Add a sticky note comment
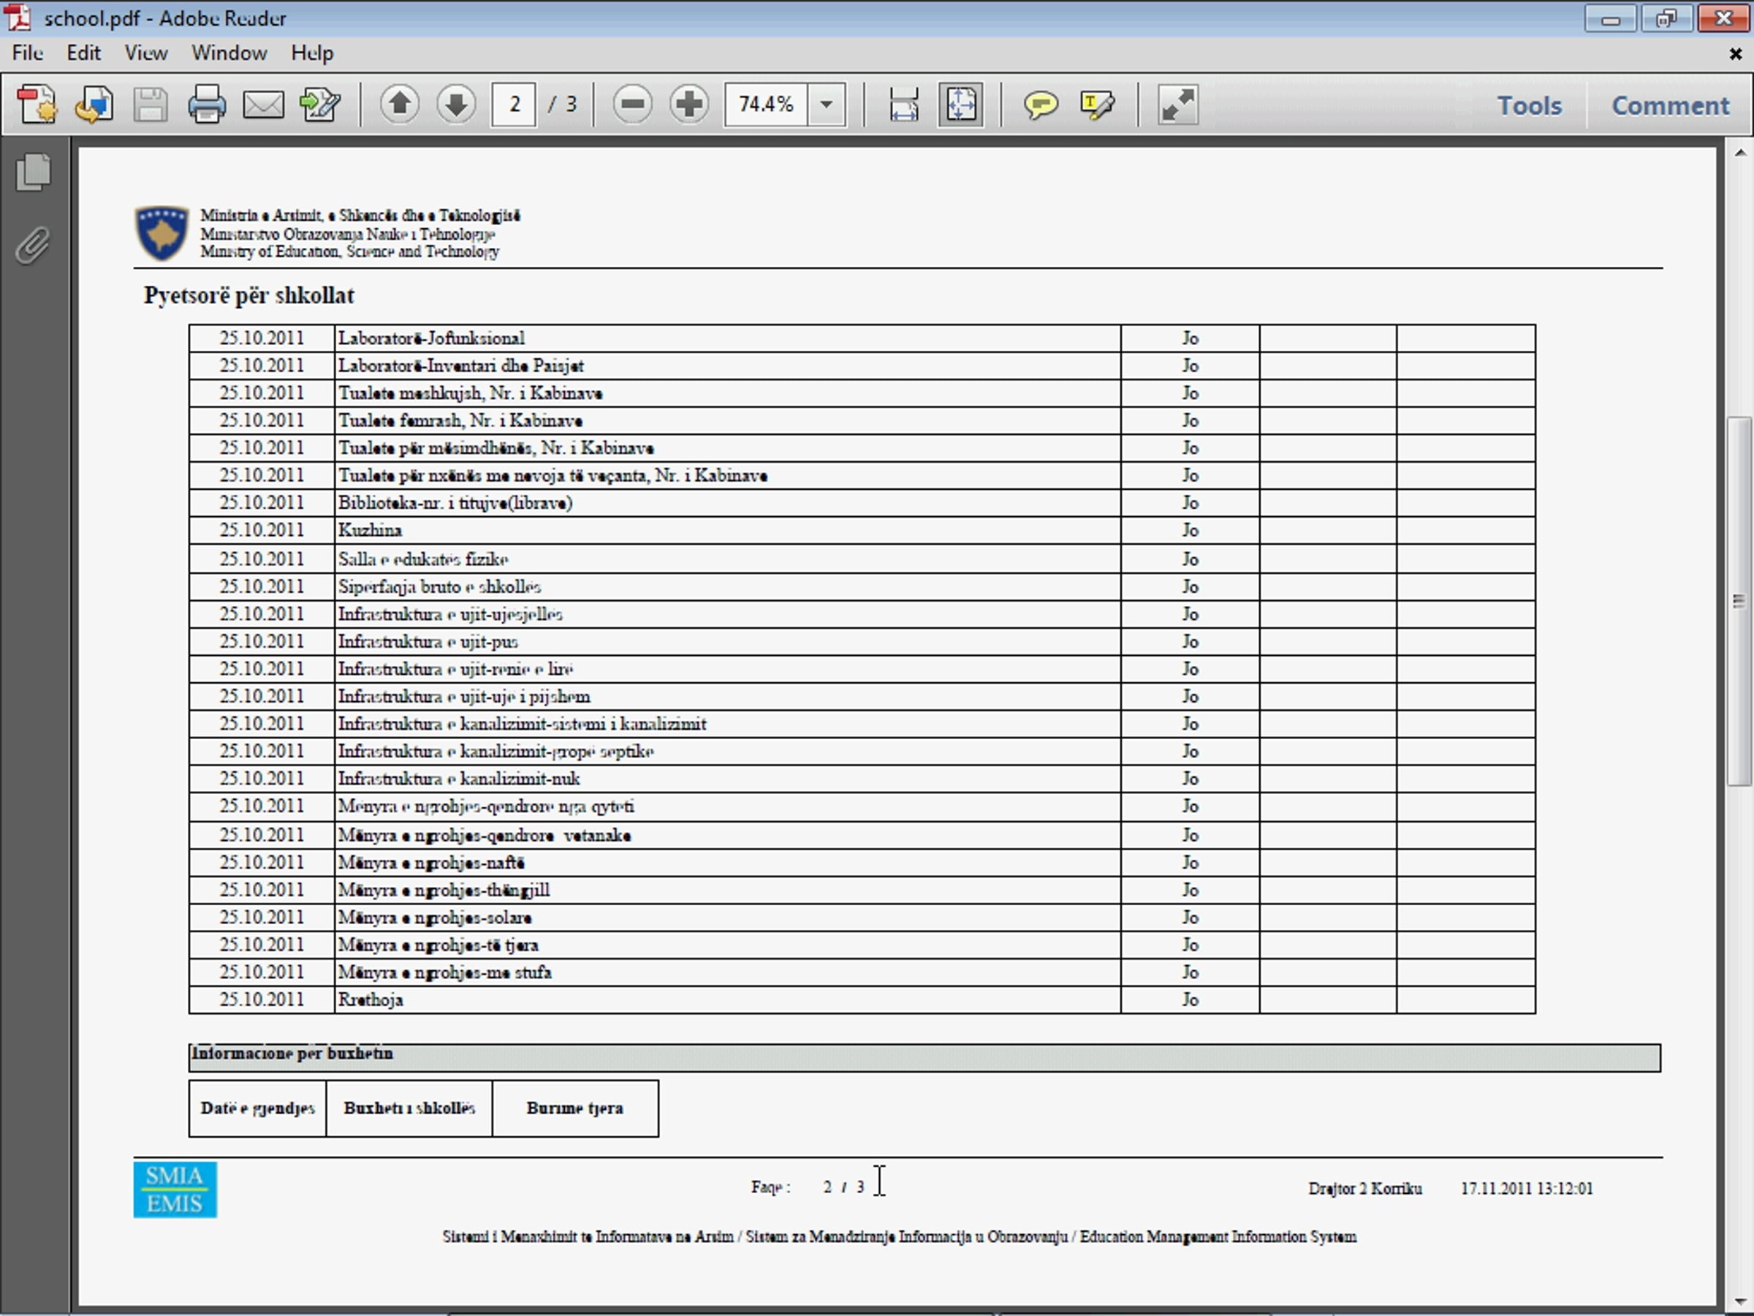The height and width of the screenshot is (1316, 1754). point(1041,104)
